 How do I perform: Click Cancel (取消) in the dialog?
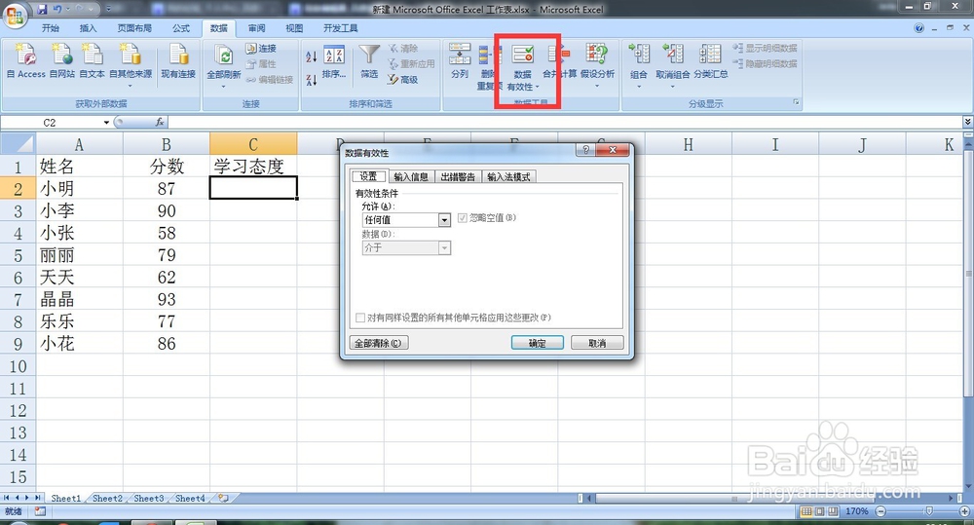pos(597,343)
